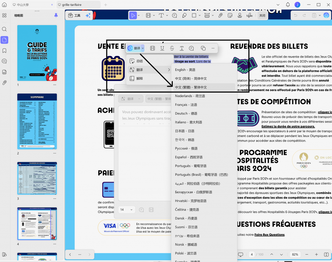The width and height of the screenshot is (332, 262).
Task: Select the comment bubble tool in the top toolbar
Action: click(174, 16)
